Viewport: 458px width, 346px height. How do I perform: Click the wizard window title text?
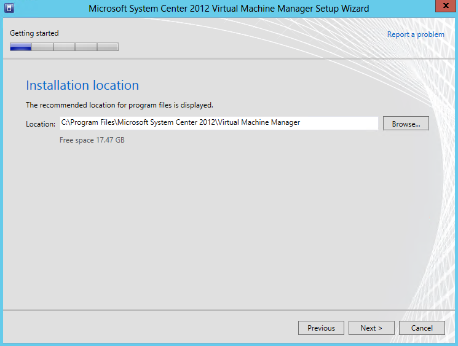tap(229, 9)
